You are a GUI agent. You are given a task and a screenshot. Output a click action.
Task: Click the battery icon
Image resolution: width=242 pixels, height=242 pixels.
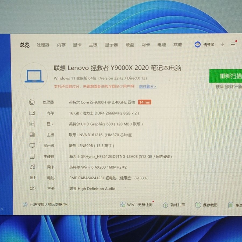coord(33,178)
